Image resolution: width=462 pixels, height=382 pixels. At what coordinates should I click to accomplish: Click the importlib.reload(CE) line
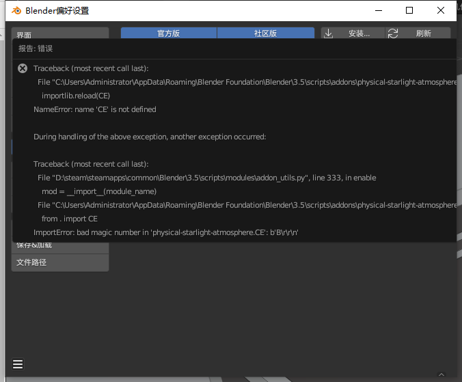point(76,96)
